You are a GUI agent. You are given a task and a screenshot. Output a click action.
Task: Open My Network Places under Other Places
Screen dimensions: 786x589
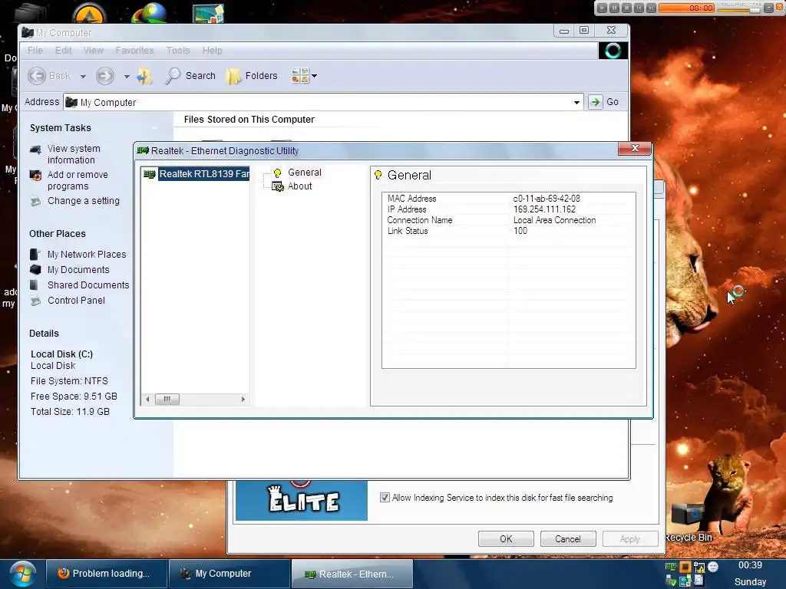[87, 255]
